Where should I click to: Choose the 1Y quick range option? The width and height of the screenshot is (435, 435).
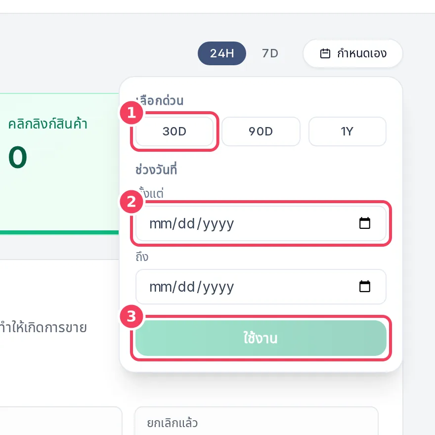coord(347,131)
